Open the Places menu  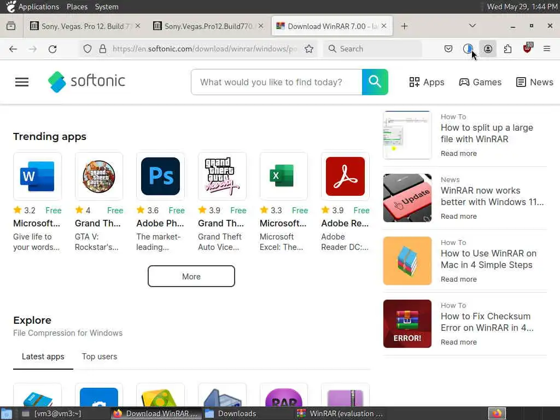point(77,7)
